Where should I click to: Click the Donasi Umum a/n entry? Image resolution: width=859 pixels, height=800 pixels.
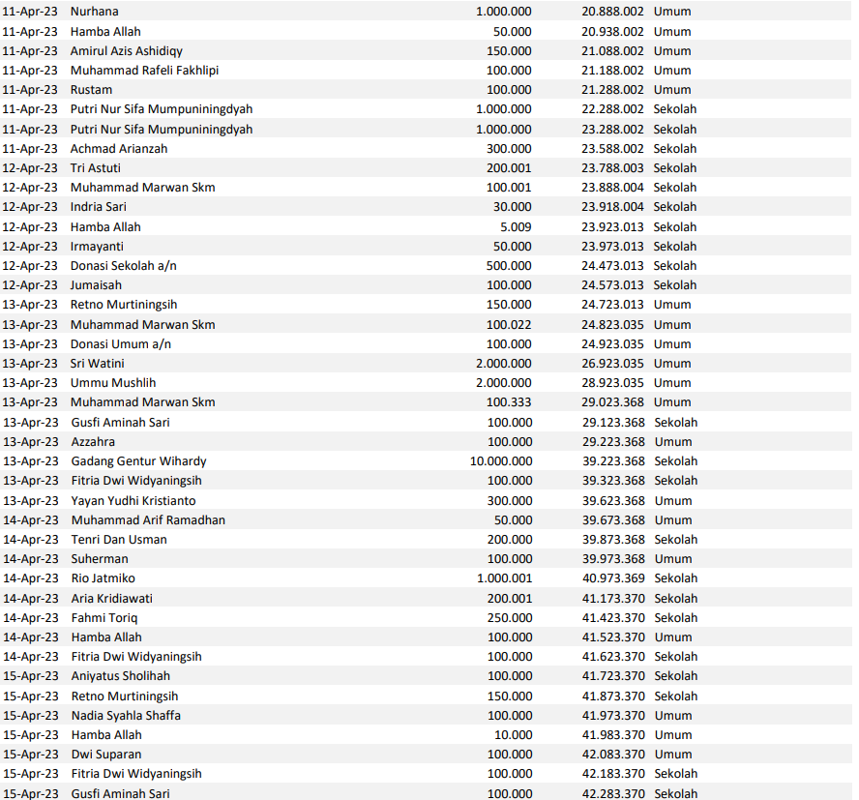click(x=114, y=343)
